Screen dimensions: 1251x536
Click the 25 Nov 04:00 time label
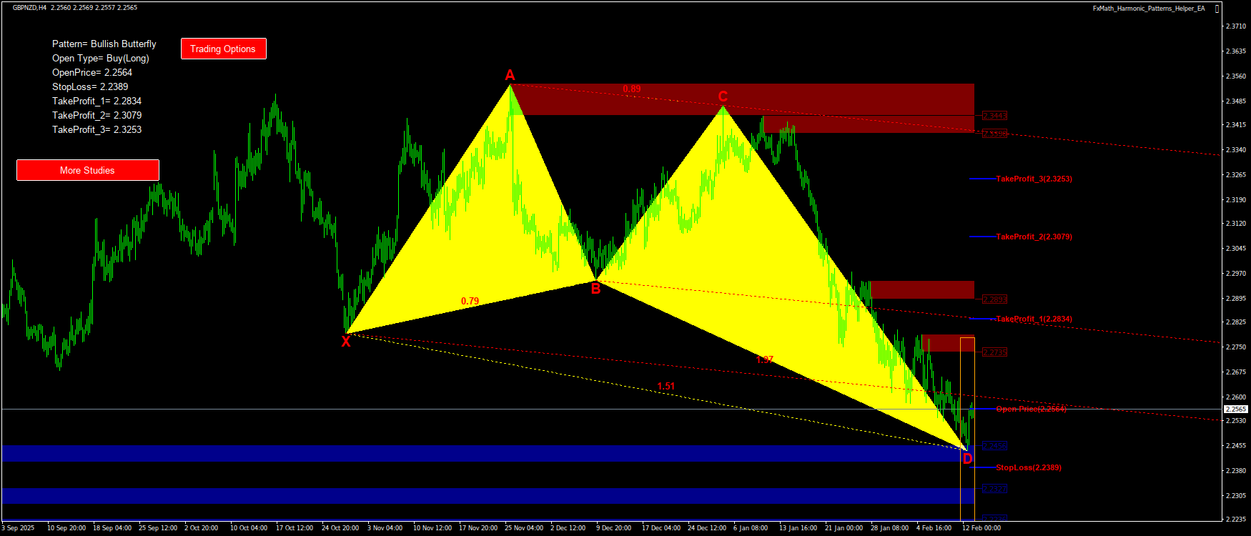524,528
